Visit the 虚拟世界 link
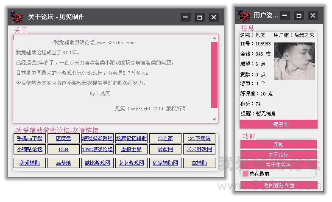Screen dimensions: 332x202 click(x=131, y=149)
